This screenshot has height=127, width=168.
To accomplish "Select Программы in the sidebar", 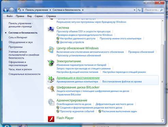I will click(x=16, y=47).
